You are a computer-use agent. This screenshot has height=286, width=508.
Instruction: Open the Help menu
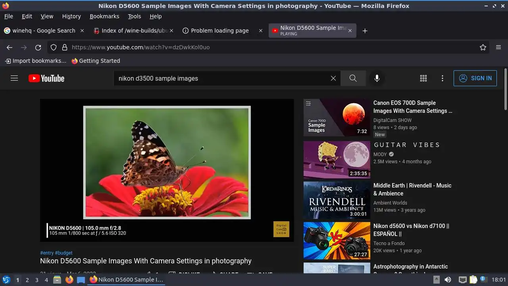(x=156, y=16)
